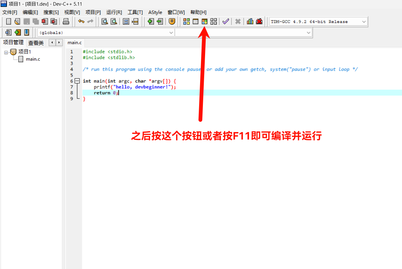Click the Close All files toolbar icon

pos(54,22)
